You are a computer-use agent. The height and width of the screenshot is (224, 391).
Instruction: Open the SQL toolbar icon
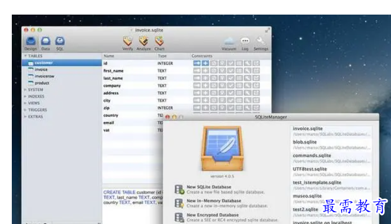point(60,43)
